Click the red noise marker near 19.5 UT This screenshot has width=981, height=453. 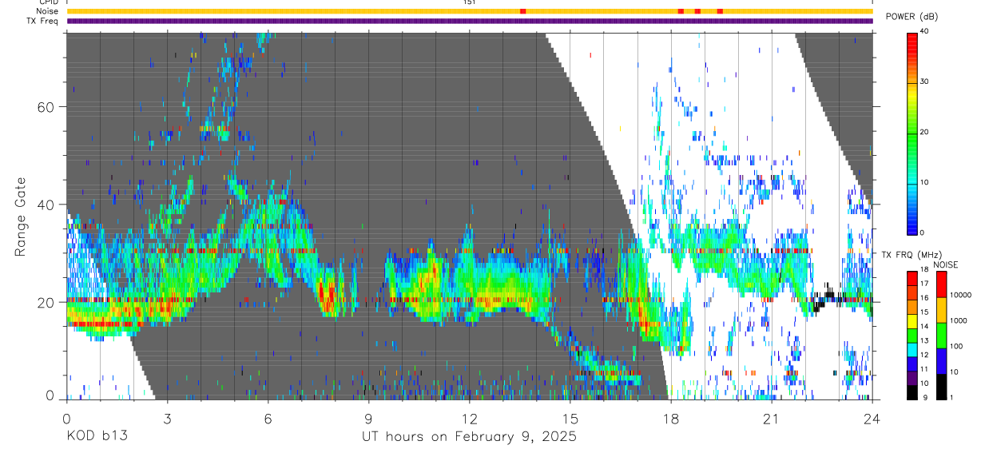(720, 11)
